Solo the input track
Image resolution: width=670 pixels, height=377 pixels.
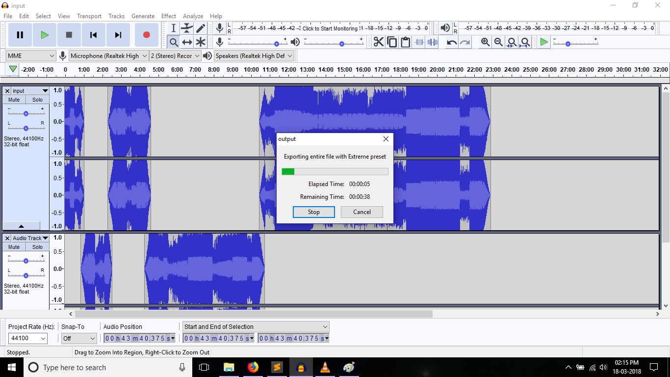38,100
